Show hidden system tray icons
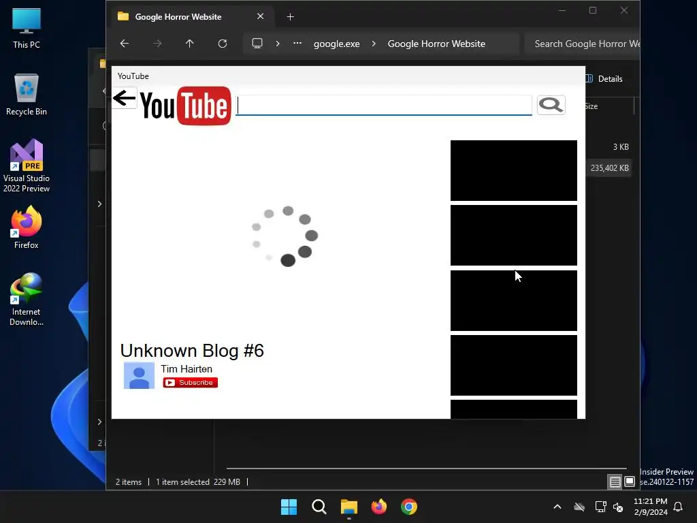The width and height of the screenshot is (697, 523). tap(557, 507)
